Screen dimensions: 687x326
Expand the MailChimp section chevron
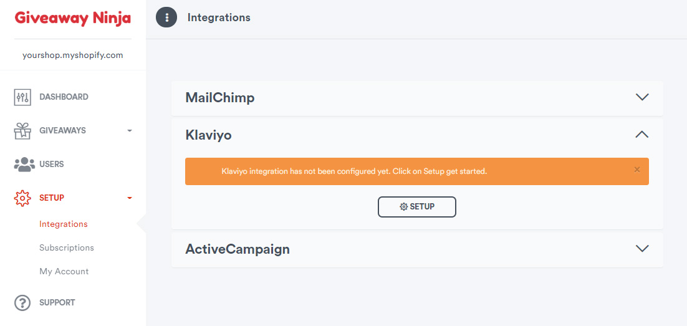click(x=642, y=97)
